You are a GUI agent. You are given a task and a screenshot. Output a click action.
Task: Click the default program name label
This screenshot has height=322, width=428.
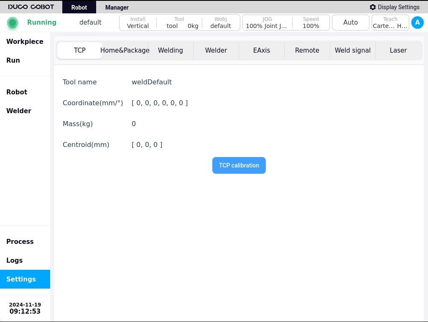point(90,23)
